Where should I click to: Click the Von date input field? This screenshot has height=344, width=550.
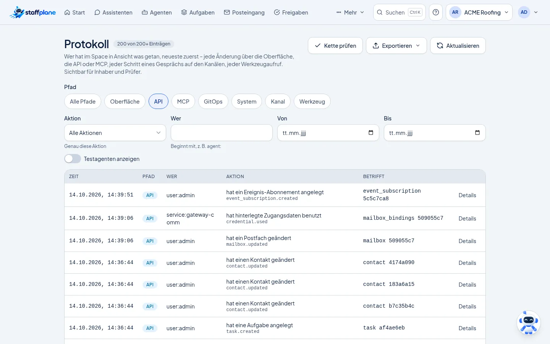coord(328,133)
